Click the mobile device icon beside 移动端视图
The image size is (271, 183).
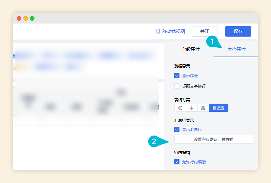pyautogui.click(x=158, y=31)
